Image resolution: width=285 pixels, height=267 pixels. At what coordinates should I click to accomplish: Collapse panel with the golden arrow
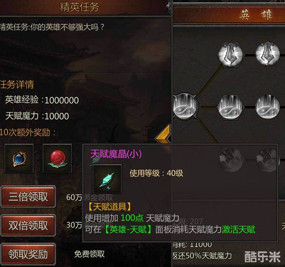[163, 138]
